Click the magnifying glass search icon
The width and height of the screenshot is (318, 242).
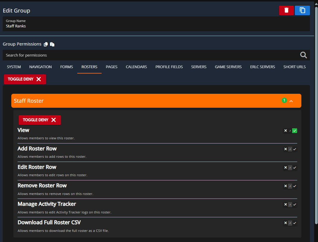303,55
